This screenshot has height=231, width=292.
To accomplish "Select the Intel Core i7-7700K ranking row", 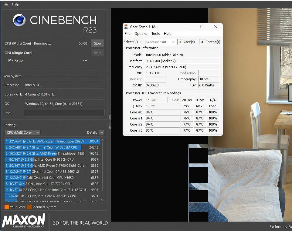I will [x=52, y=184].
